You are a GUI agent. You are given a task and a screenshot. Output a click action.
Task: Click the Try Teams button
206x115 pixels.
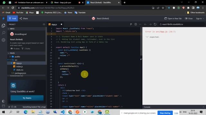(27, 98)
